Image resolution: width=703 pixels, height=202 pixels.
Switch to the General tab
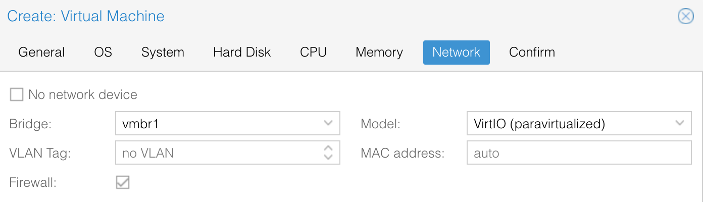[x=41, y=53]
